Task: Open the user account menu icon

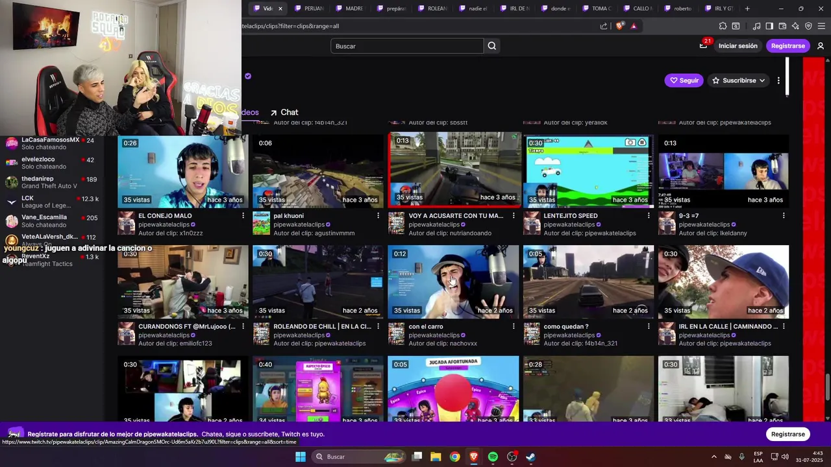Action: point(821,46)
